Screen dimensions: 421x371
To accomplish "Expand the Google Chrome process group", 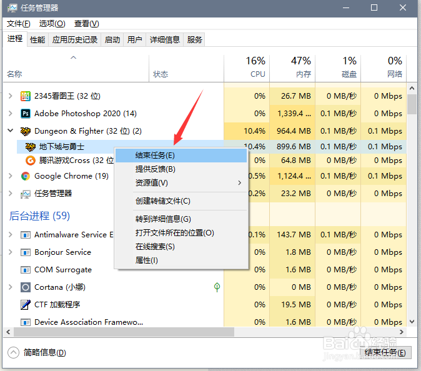I will coord(11,176).
